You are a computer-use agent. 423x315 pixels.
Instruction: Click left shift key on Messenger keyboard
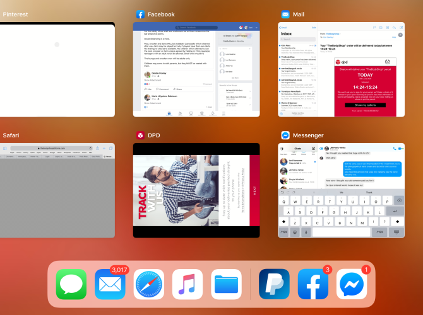pos(283,222)
